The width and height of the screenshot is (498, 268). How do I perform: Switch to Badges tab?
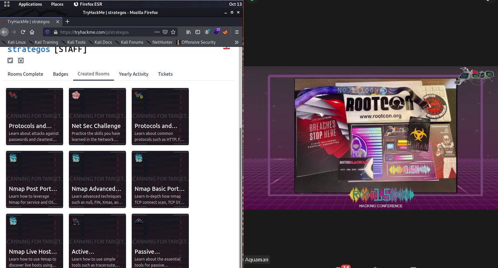click(61, 74)
